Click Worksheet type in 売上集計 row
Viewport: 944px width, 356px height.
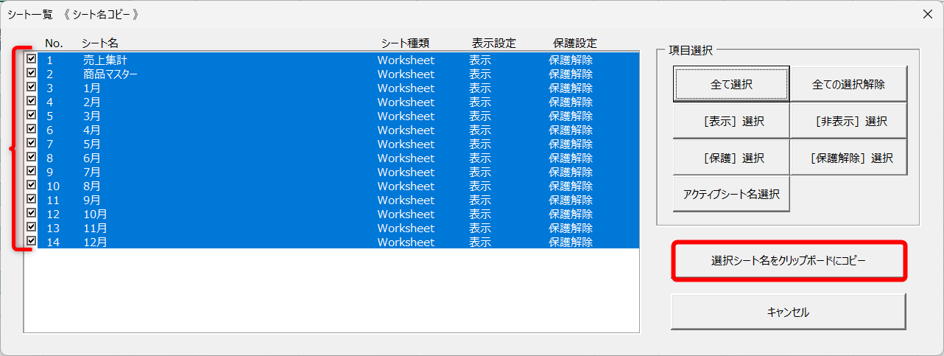406,60
